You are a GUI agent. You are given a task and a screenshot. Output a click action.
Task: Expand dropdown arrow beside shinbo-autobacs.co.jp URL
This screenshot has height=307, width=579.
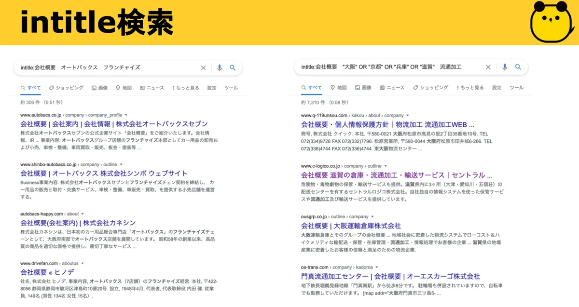pos(121,165)
